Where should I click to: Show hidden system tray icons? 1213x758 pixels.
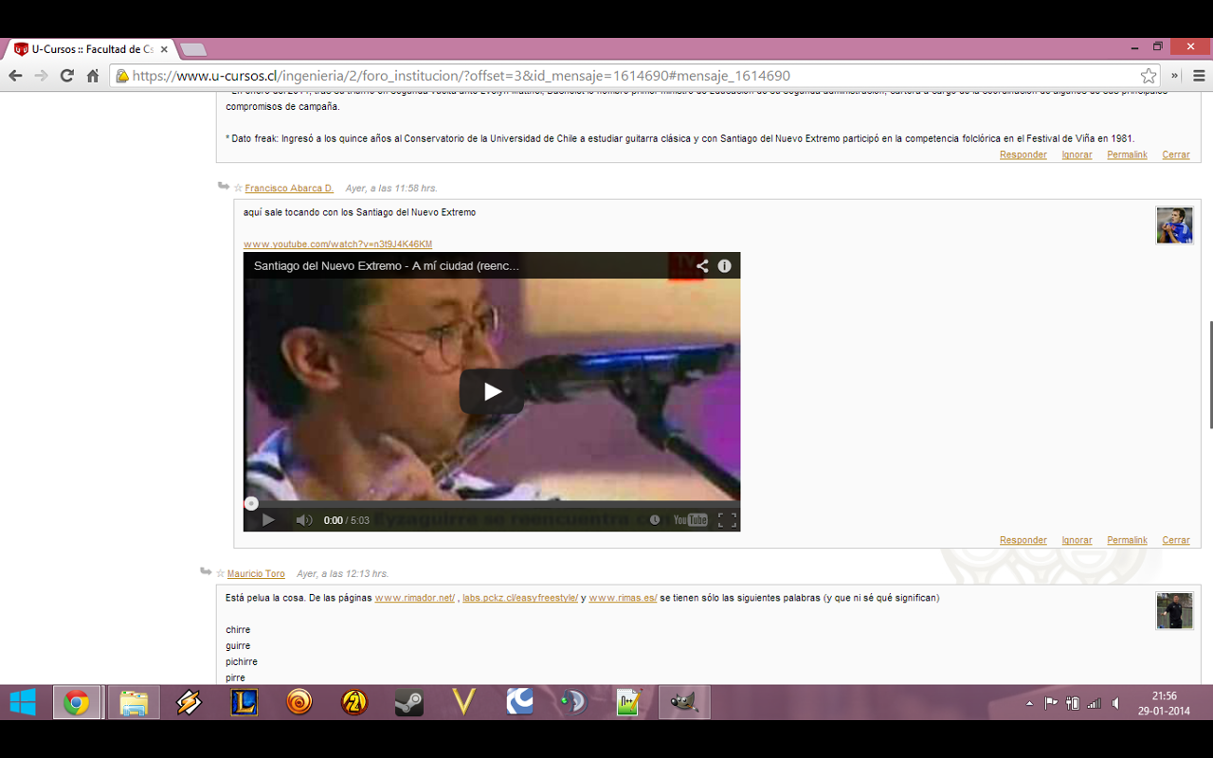coord(1030,703)
